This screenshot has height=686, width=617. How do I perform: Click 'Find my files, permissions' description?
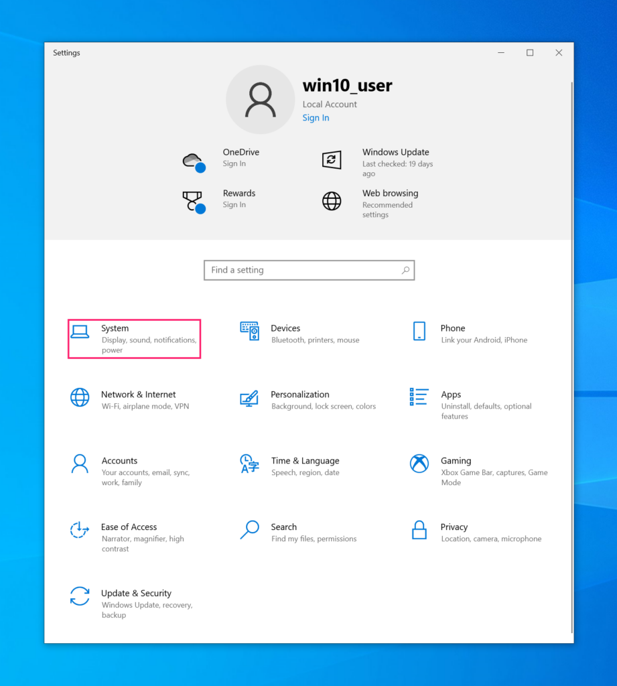coord(314,539)
